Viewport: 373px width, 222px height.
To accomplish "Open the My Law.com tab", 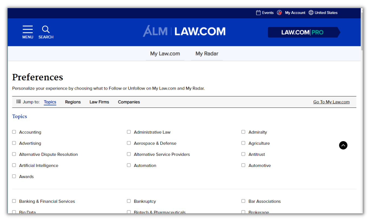I will click(165, 54).
